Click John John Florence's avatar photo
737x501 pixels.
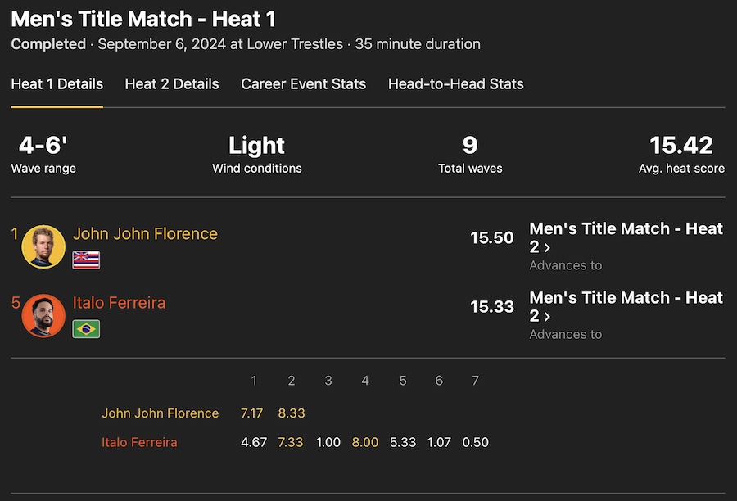43,246
